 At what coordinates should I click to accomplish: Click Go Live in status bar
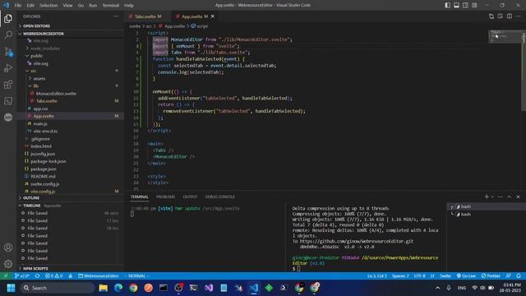[466, 276]
